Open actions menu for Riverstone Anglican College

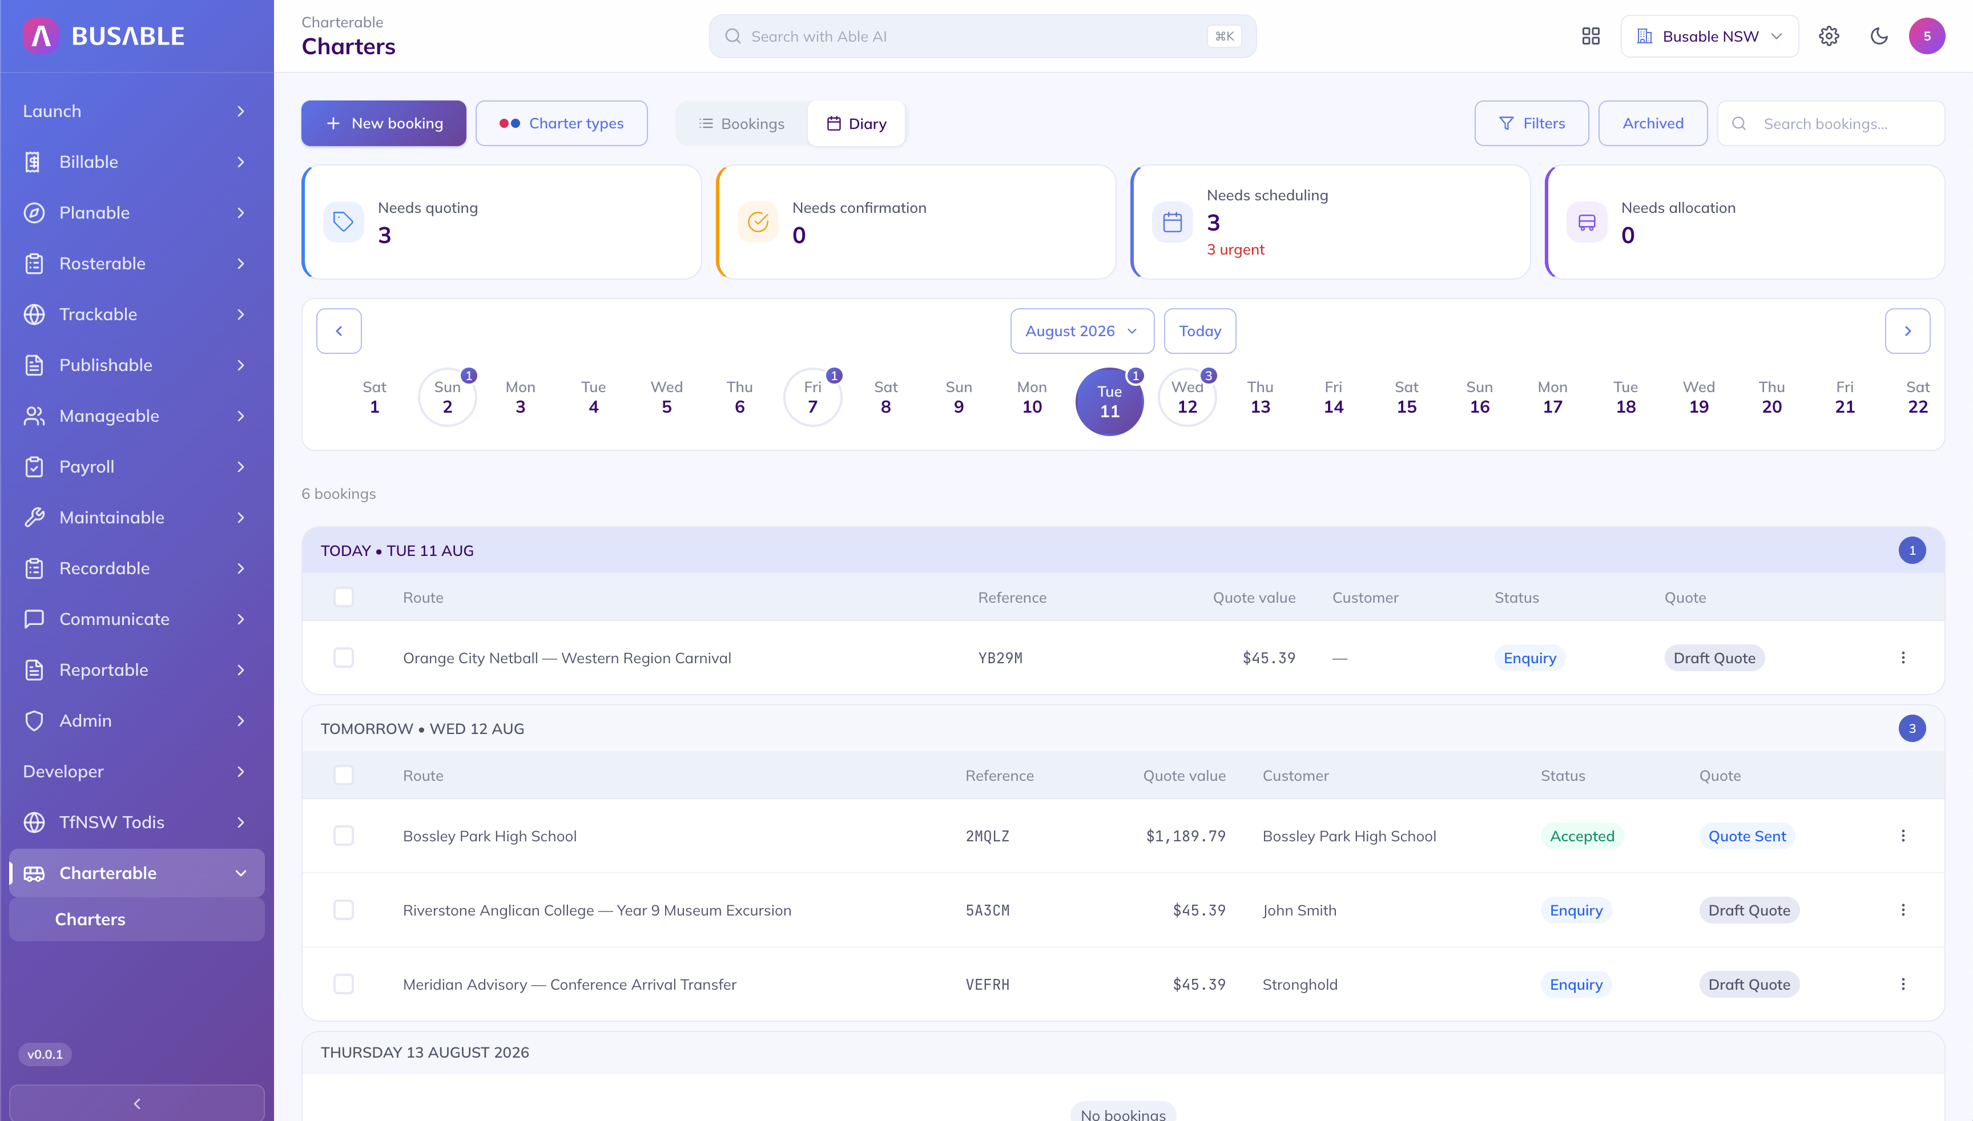point(1903,909)
